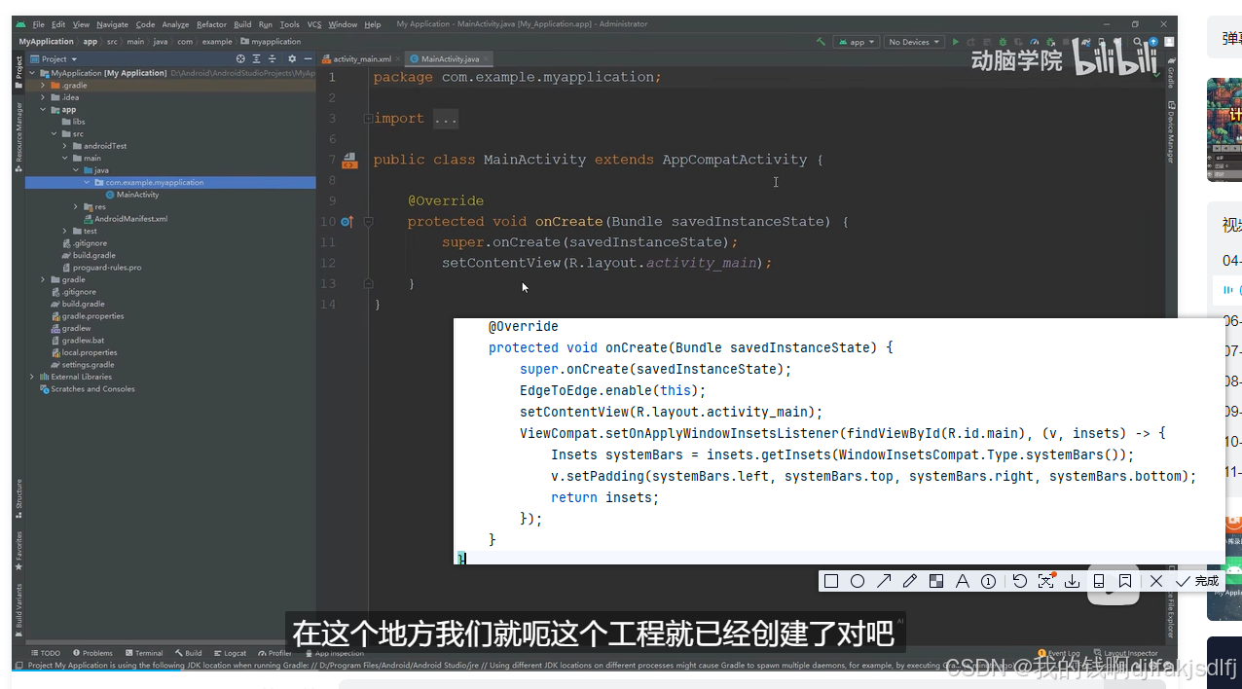Open the Refactor menu
1242x689 pixels.
(x=210, y=23)
